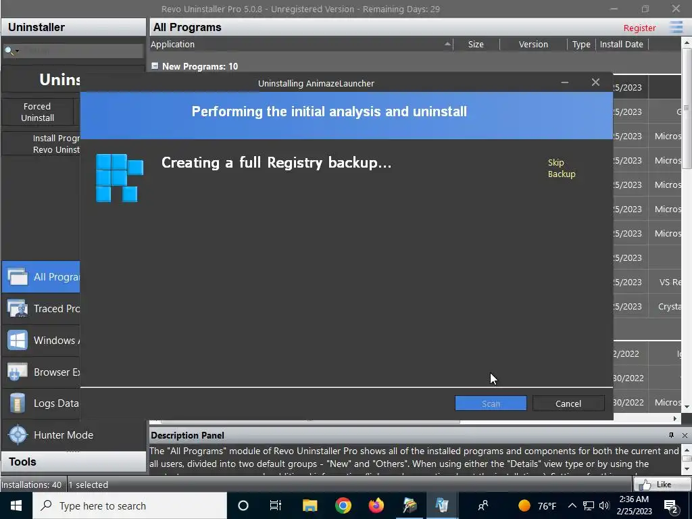Sort by Version column
Screen dimensions: 692x519
[533, 44]
